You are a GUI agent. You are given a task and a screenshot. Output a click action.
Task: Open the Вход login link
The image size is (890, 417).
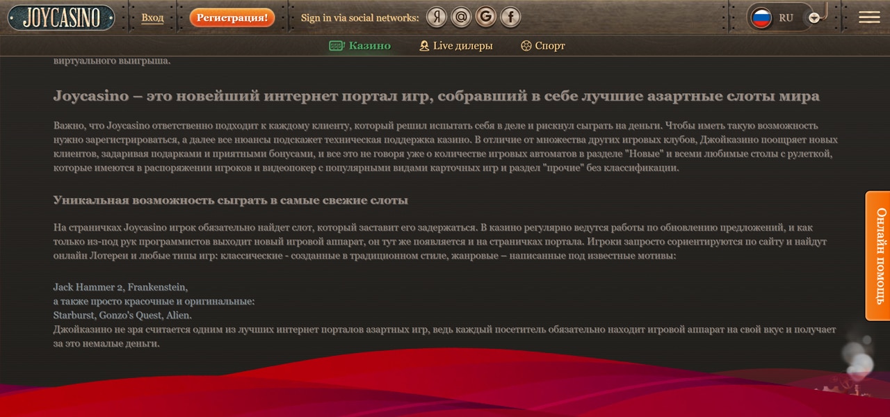[152, 17]
